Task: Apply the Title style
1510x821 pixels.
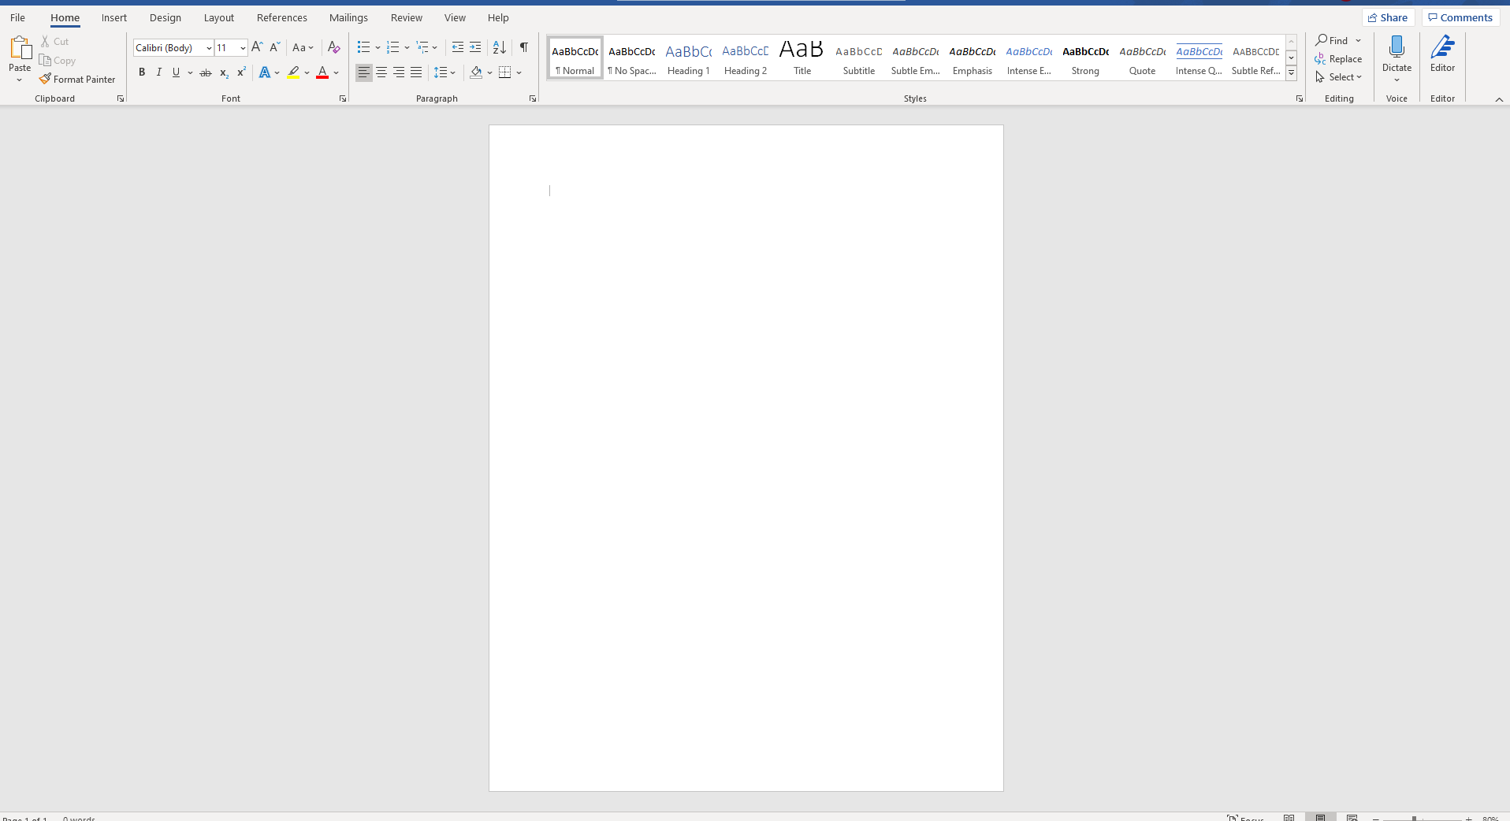Action: click(802, 58)
